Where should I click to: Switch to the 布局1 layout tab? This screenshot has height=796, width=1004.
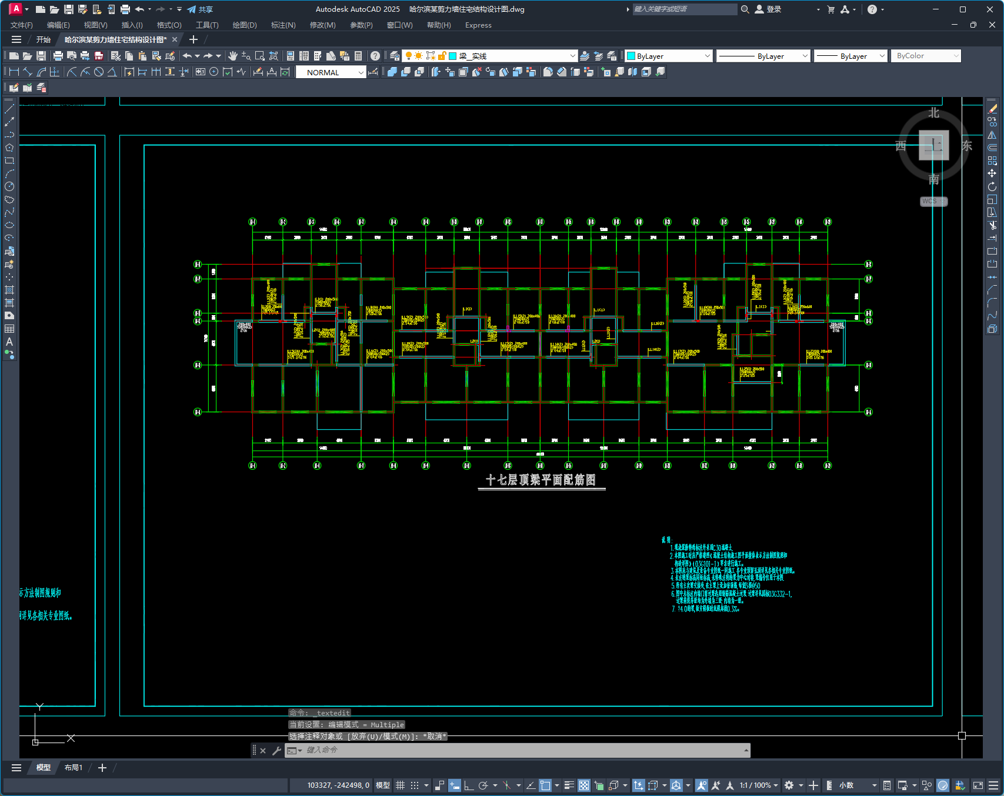(x=74, y=768)
